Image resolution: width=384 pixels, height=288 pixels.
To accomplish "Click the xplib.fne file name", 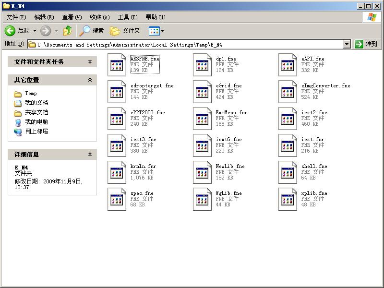I will pyautogui.click(x=314, y=193).
